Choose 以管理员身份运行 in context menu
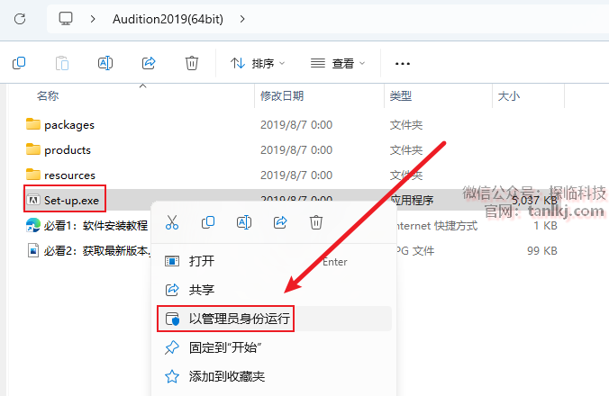The height and width of the screenshot is (396, 609). 274,319
